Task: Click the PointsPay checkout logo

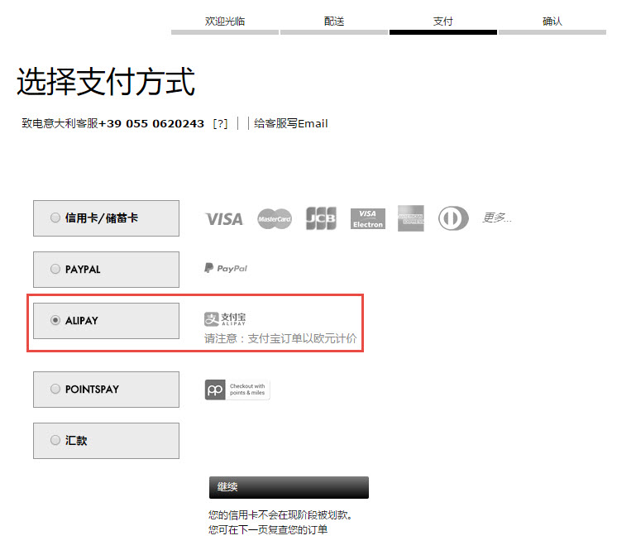Action: (237, 390)
